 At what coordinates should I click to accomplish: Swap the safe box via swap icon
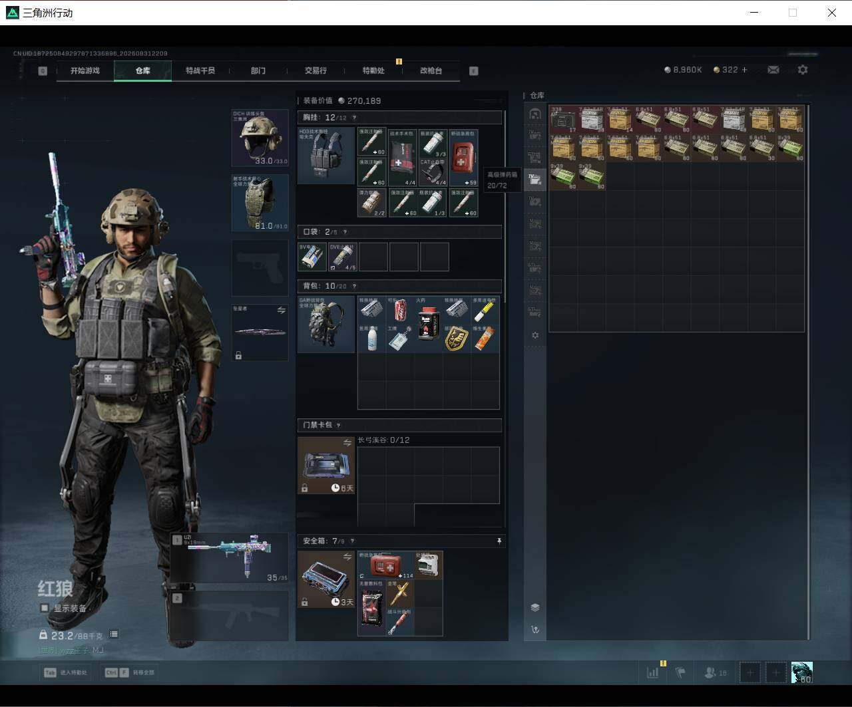(347, 557)
